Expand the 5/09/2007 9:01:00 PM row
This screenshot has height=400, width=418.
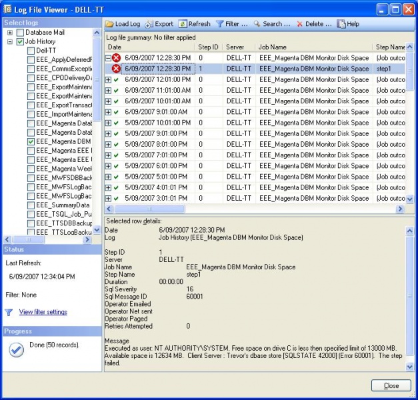pos(108,133)
